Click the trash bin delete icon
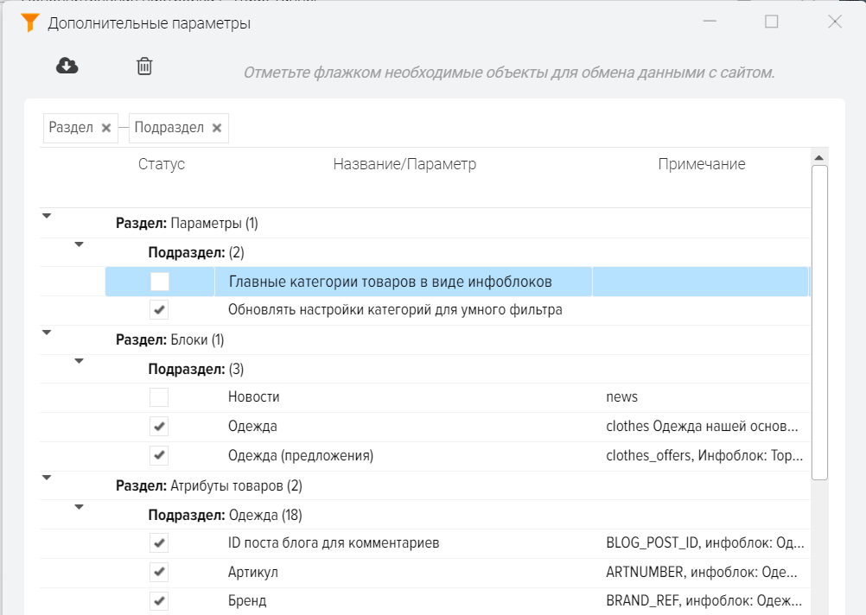Image resolution: width=866 pixels, height=615 pixels. click(145, 66)
